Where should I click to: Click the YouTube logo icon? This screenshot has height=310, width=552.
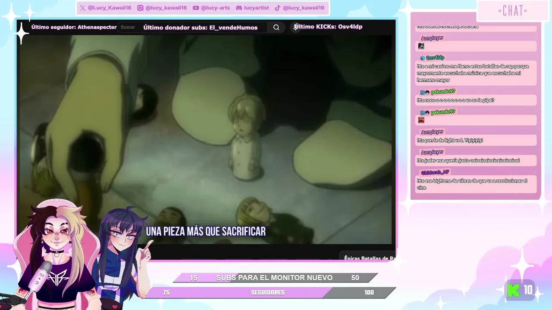pyautogui.click(x=196, y=8)
